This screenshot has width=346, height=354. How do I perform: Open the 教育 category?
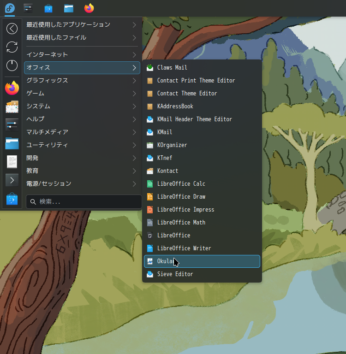(82, 171)
